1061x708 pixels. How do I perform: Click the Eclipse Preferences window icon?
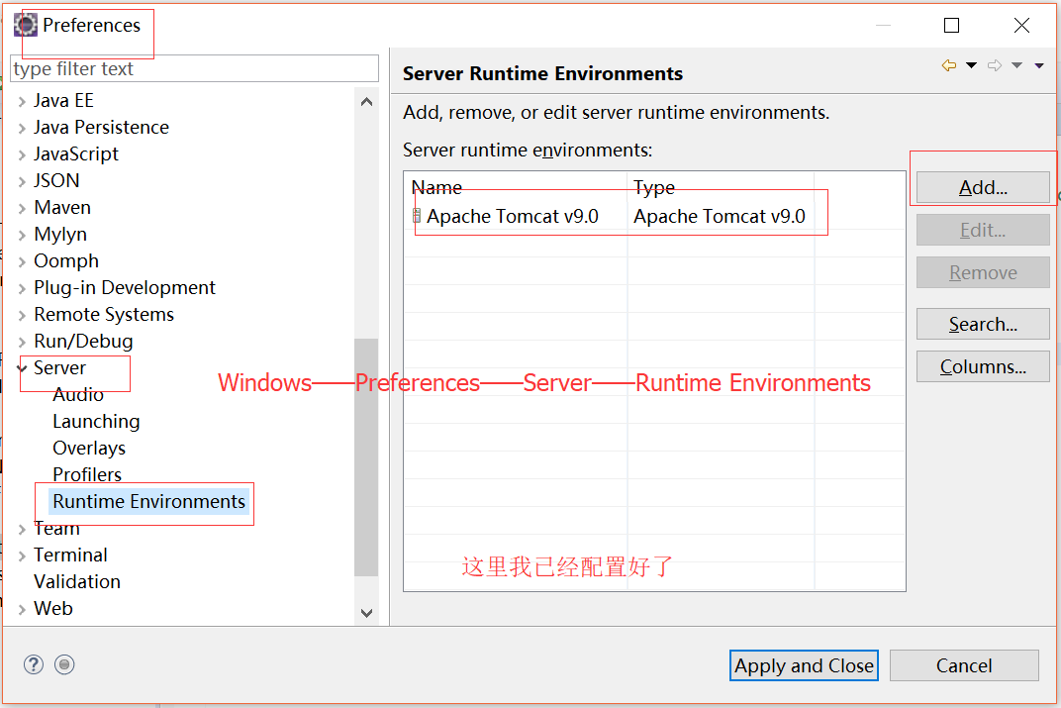pos(26,25)
